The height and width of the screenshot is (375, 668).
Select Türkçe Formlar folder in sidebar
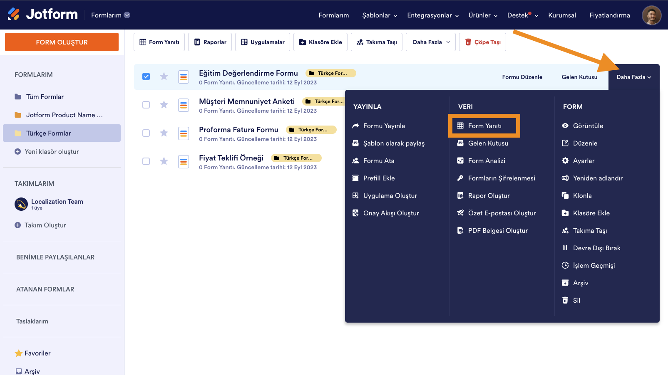pyautogui.click(x=62, y=133)
